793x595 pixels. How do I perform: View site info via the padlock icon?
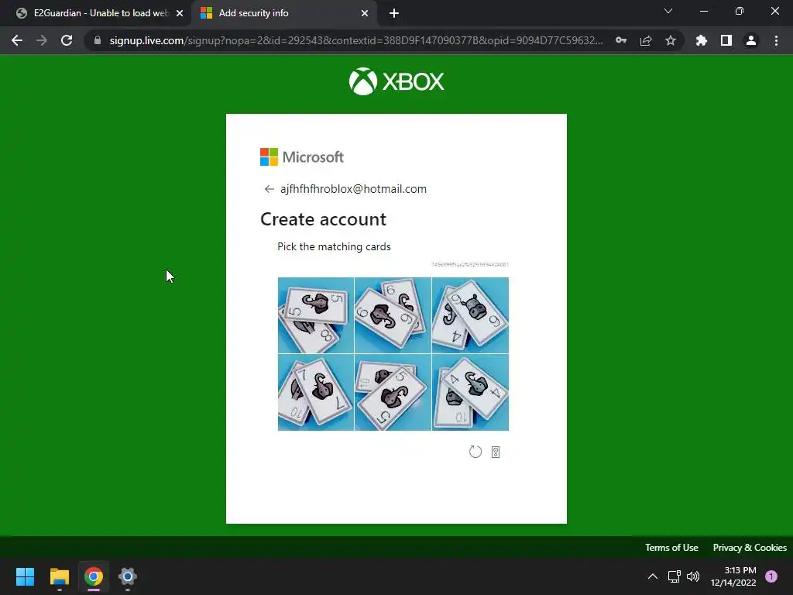click(98, 40)
